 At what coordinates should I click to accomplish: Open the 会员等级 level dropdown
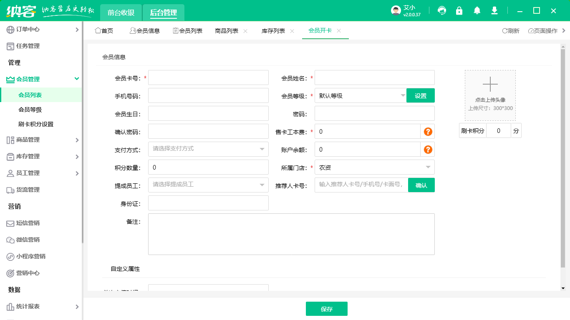[x=361, y=95]
